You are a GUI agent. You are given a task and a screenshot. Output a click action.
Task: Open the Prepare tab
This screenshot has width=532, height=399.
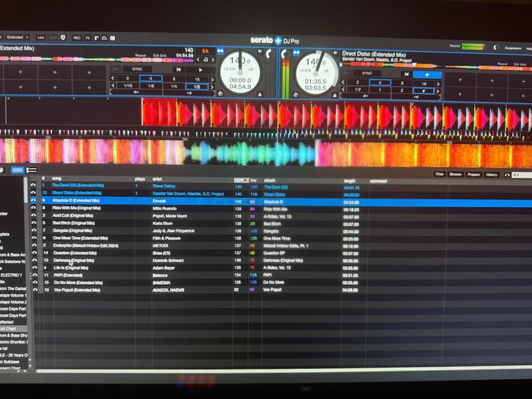(x=474, y=175)
